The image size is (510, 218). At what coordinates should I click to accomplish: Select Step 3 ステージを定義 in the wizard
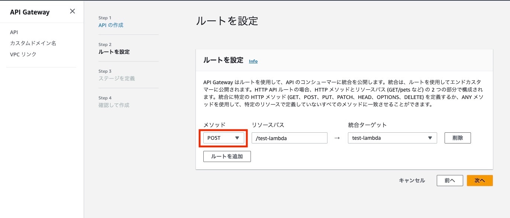point(117,79)
